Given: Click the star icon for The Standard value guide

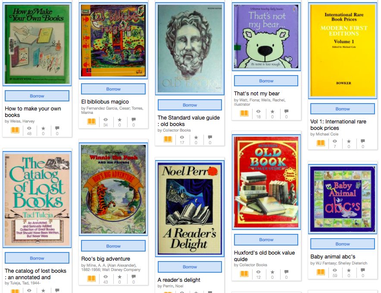Looking at the screenshot, I should pyautogui.click(x=196, y=138).
